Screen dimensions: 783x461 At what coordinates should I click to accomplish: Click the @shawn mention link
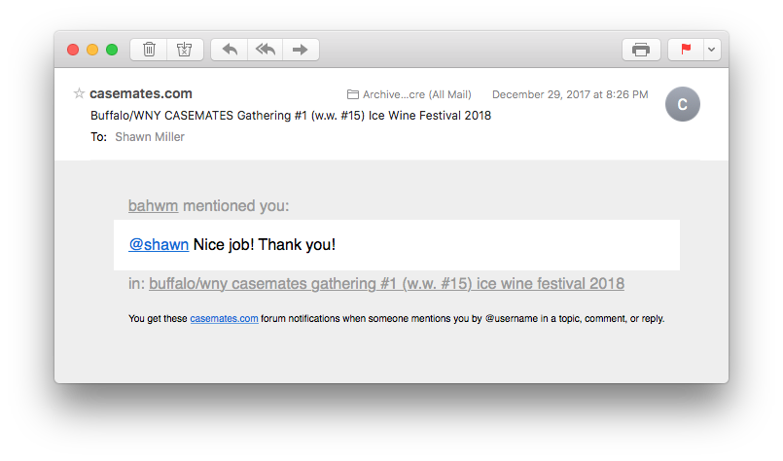(x=159, y=245)
